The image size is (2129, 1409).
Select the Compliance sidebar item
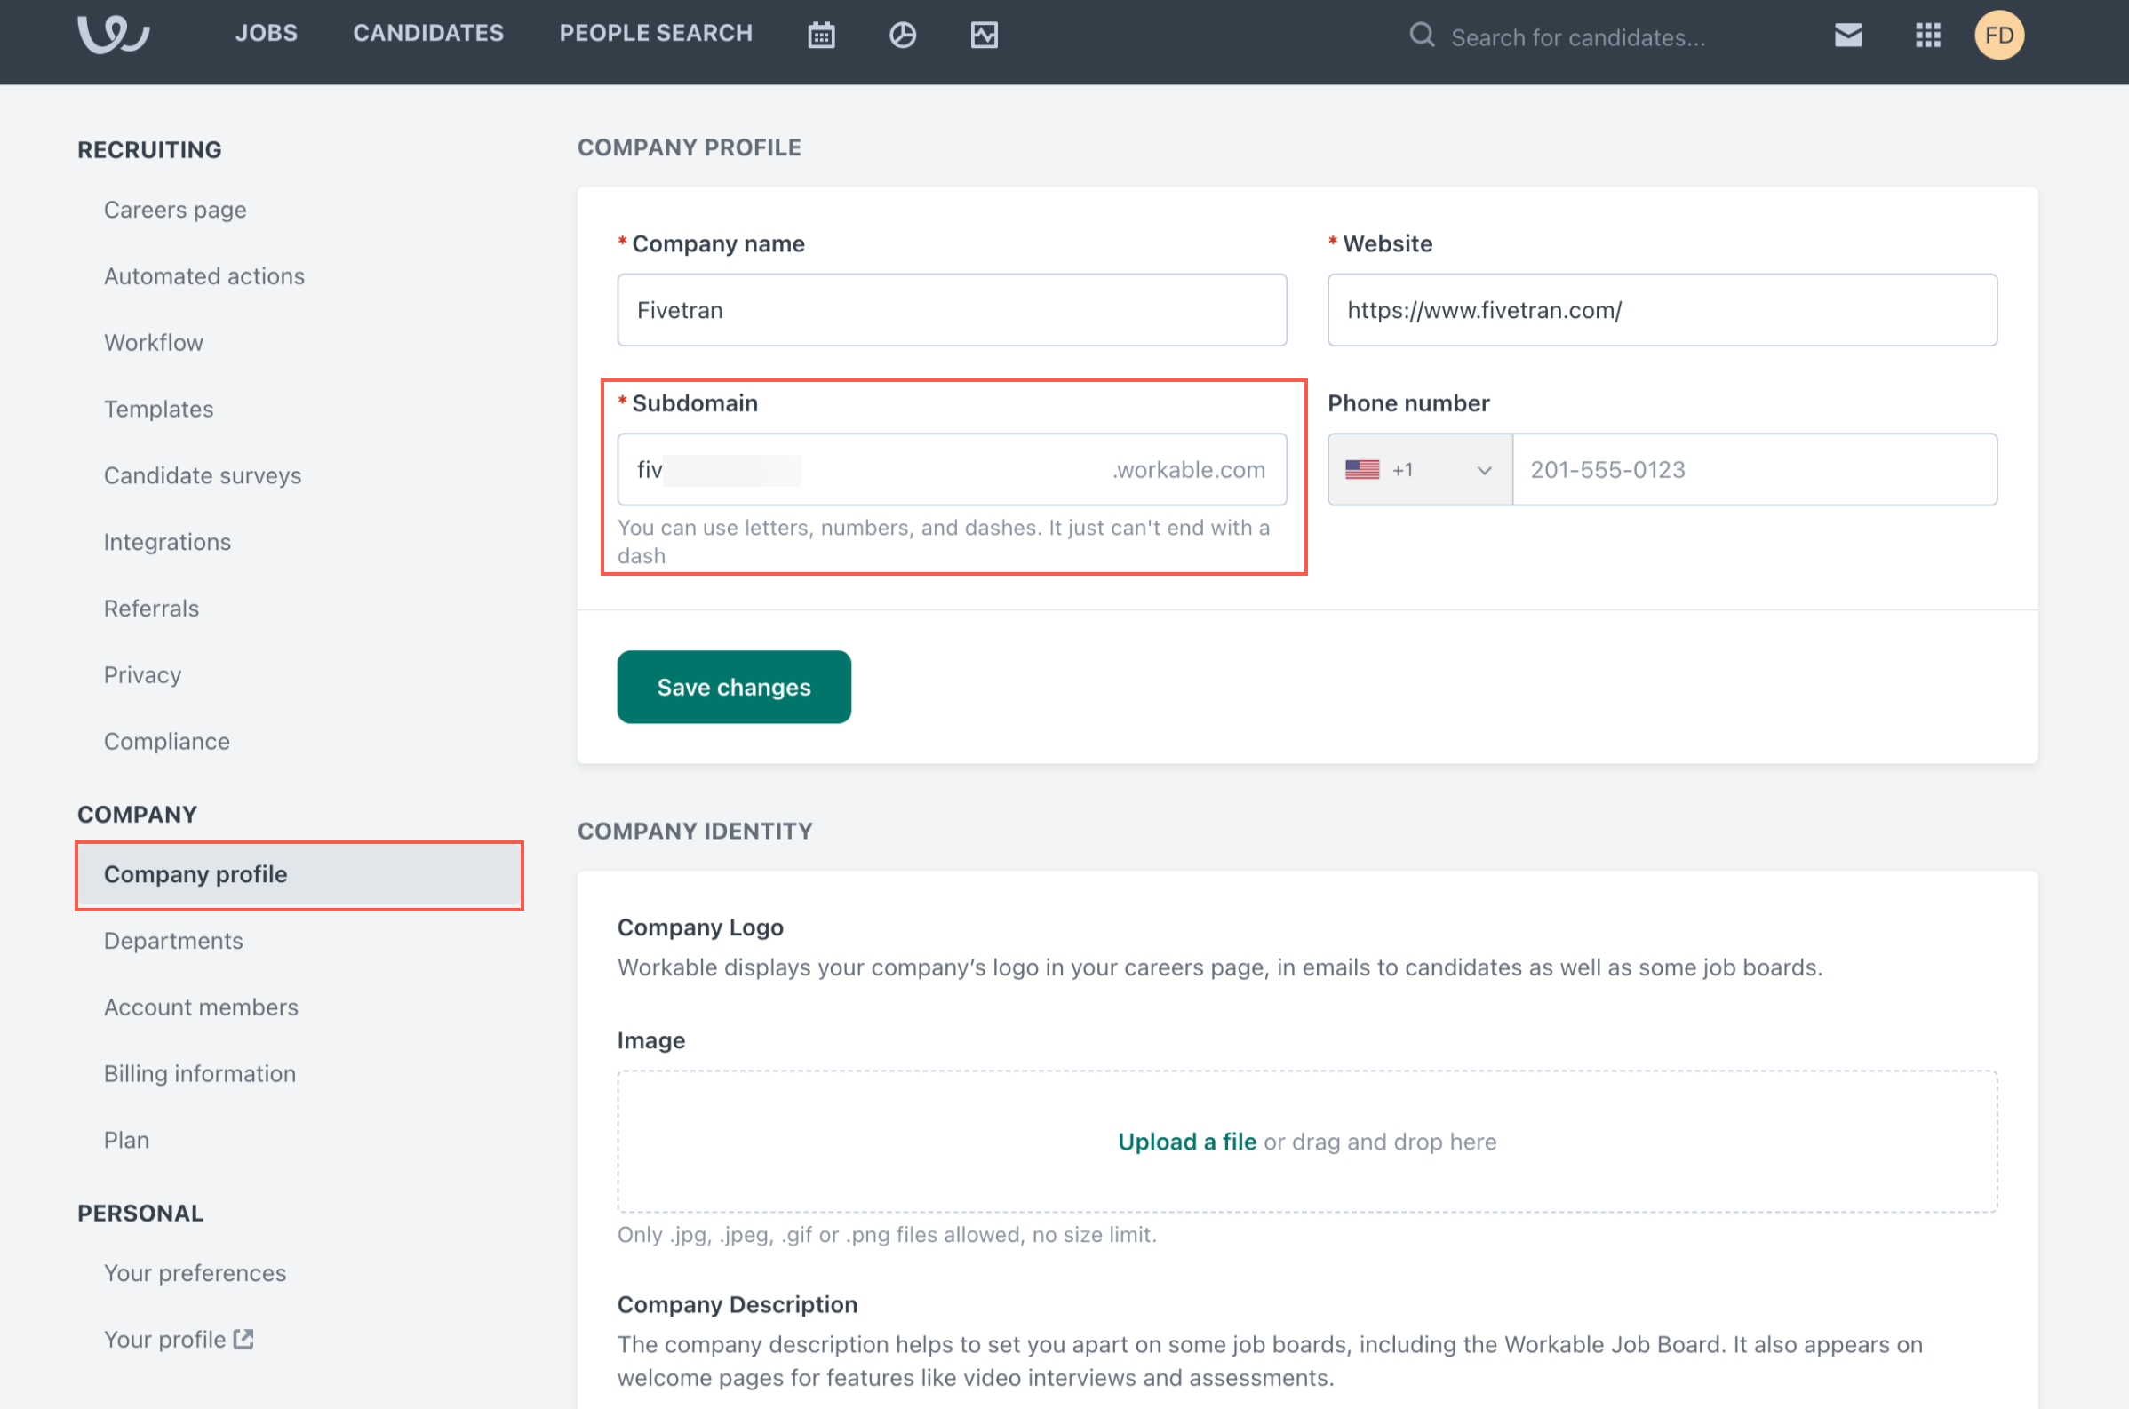click(x=168, y=739)
